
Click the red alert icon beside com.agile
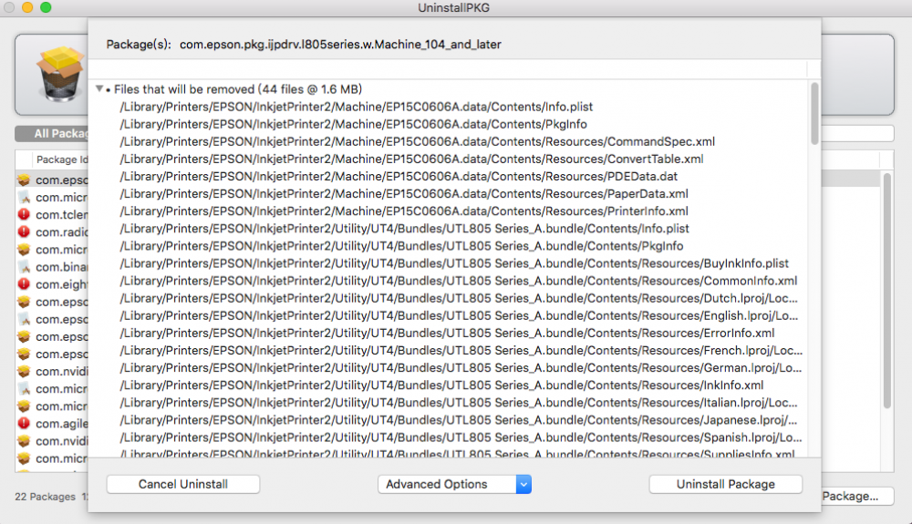click(24, 424)
